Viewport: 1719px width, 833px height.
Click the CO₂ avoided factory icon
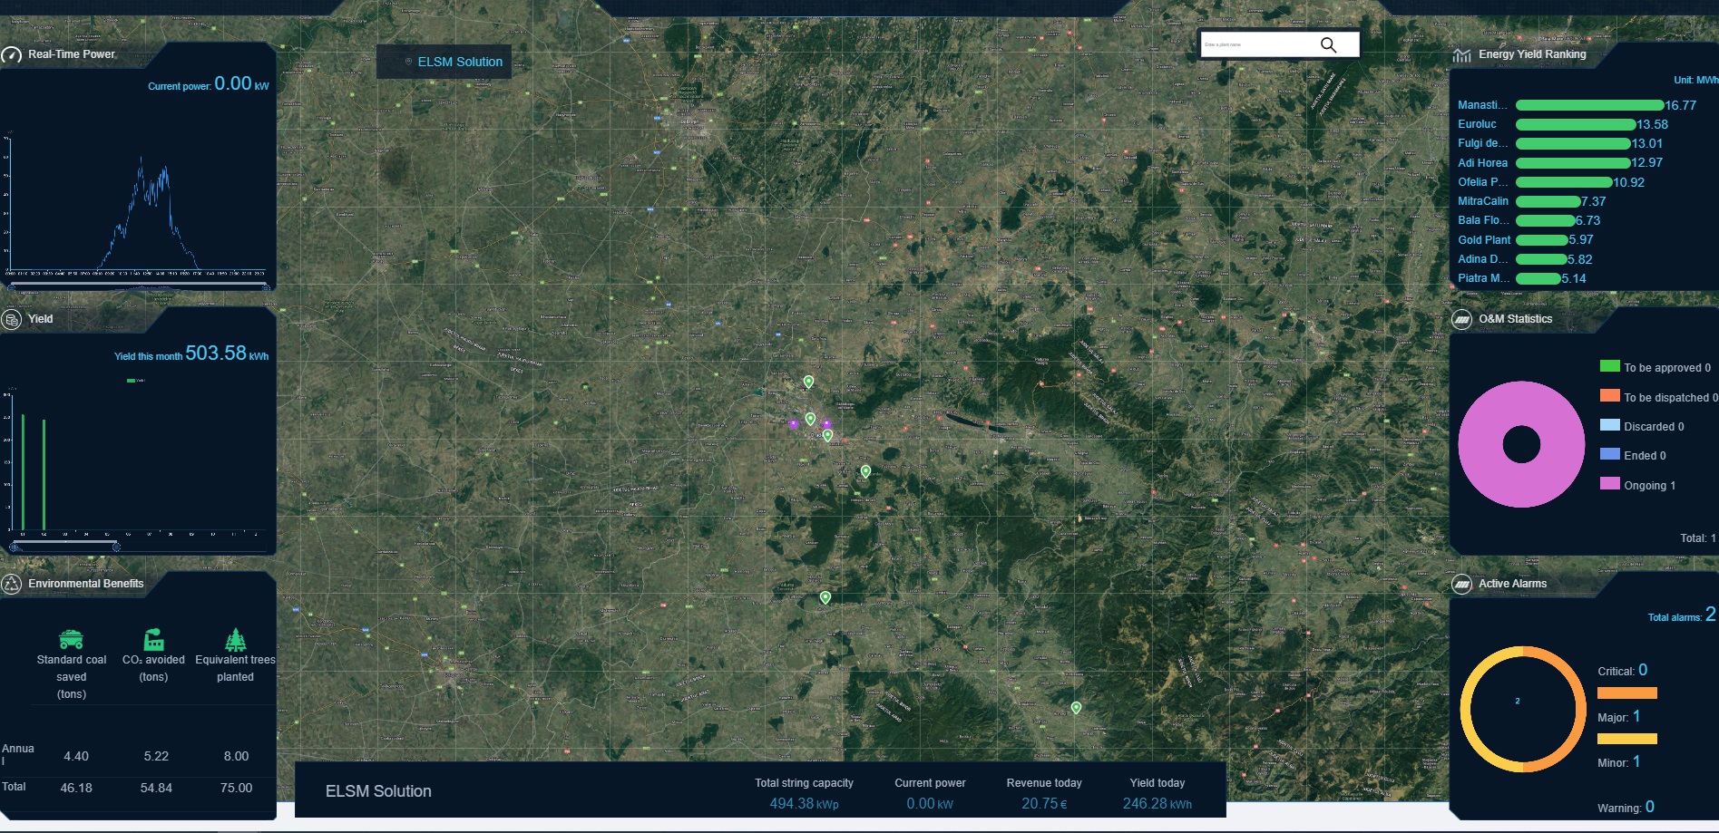(x=154, y=640)
